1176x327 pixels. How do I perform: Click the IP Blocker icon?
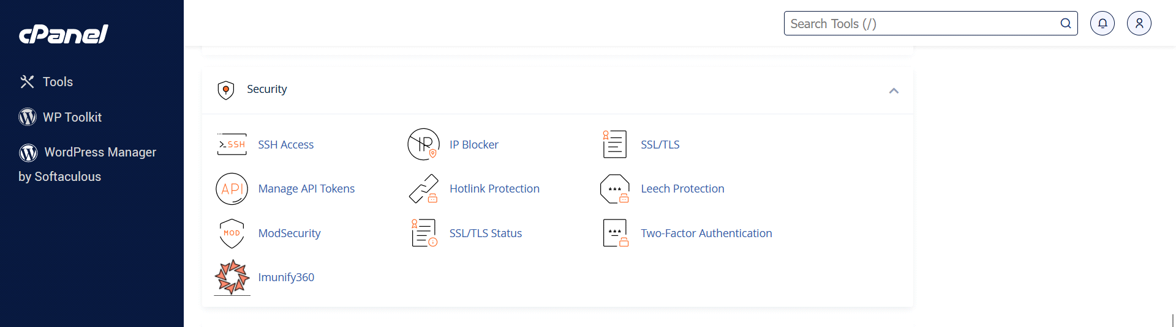pos(424,144)
